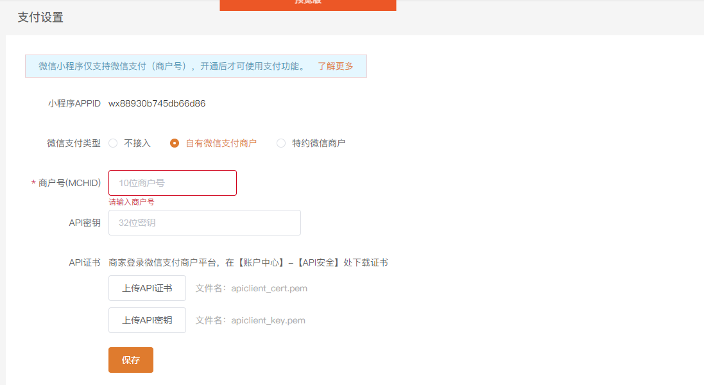This screenshot has width=704, height=385.
Task: Click the 小程序APPID field label
Action: coord(74,103)
